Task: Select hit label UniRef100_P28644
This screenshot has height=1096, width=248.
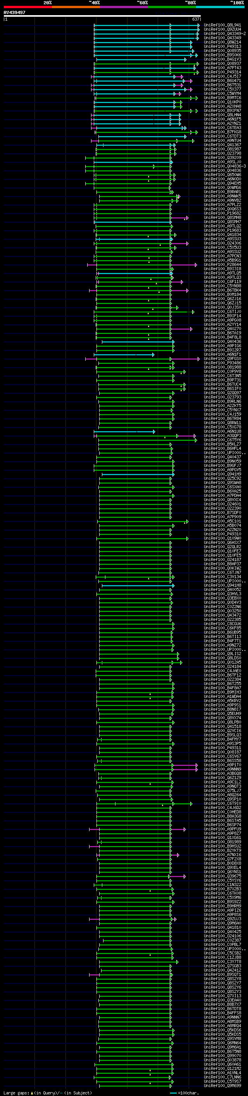Action: [222, 265]
